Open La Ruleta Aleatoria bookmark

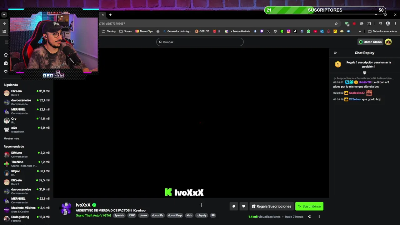coord(237,31)
